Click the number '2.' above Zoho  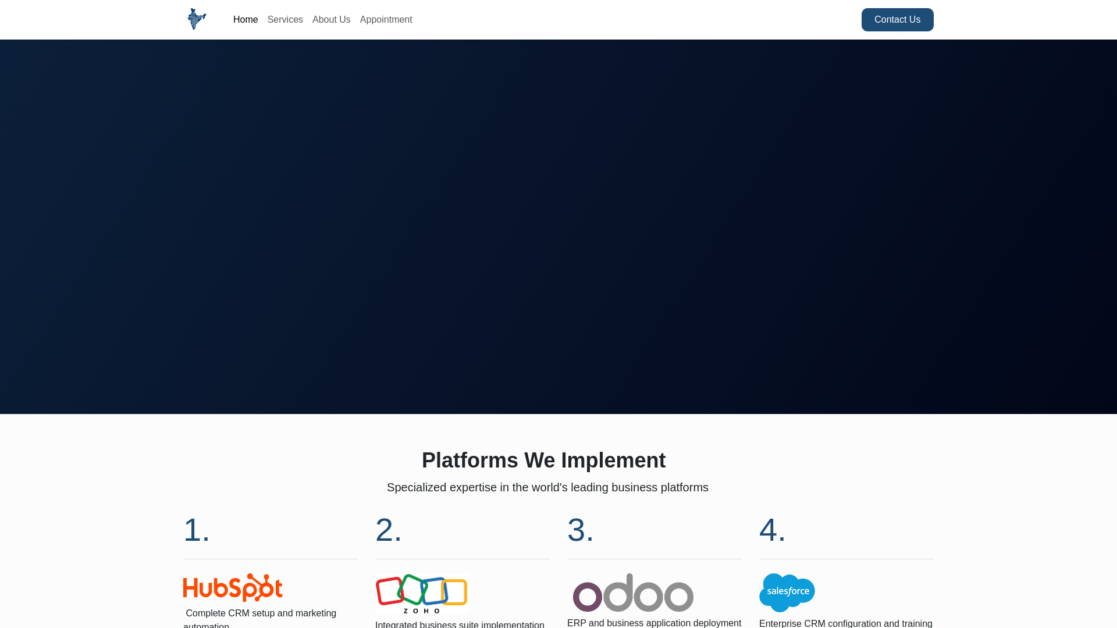coord(388,530)
